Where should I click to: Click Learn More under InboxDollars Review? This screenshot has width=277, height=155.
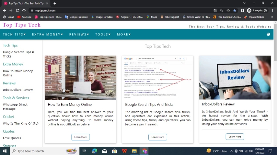click(235, 137)
